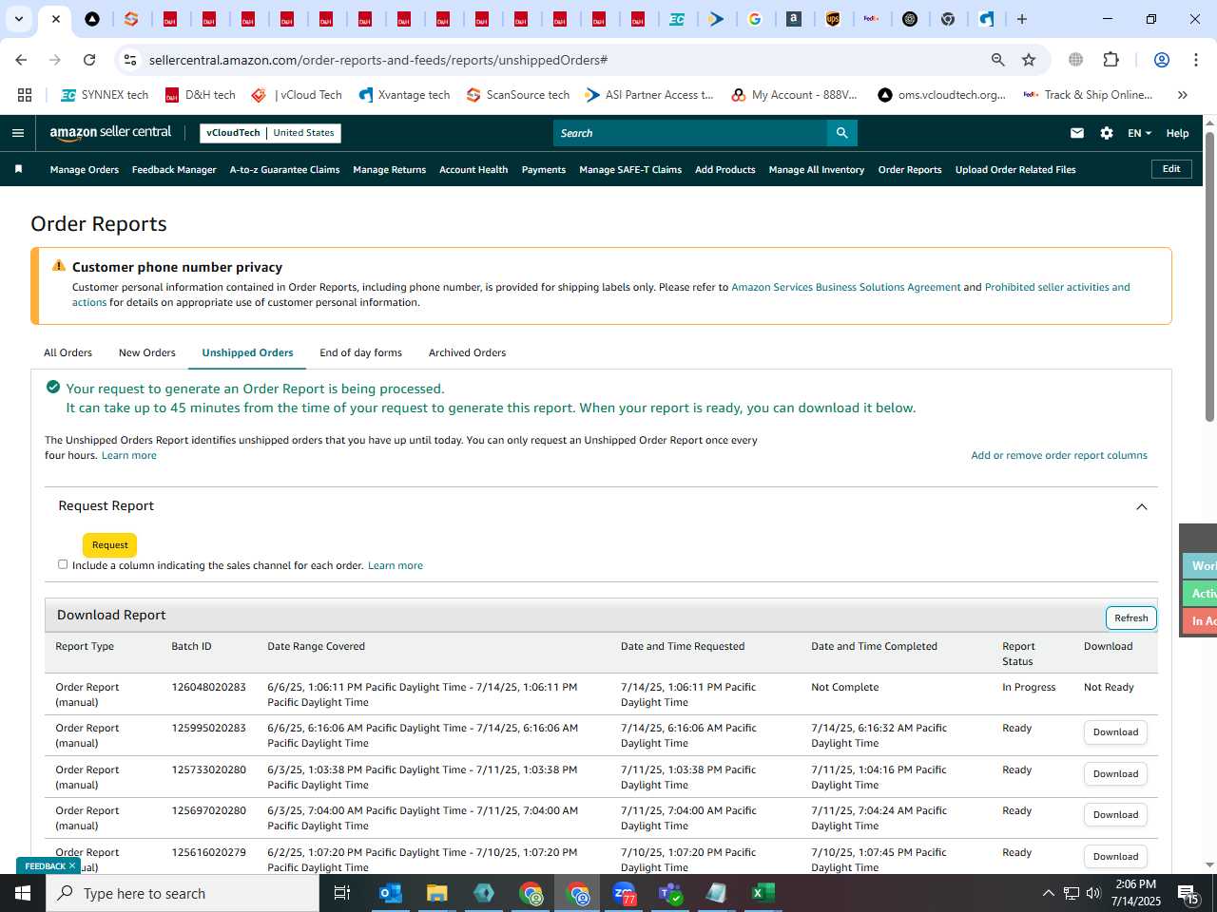The image size is (1217, 912).
Task: Open Payments in the navigation bar
Action: [x=544, y=169]
